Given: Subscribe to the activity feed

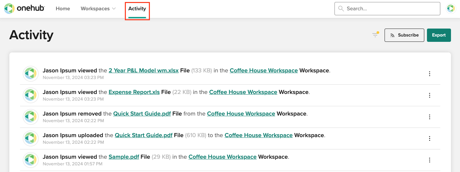Looking at the screenshot, I should click(404, 35).
